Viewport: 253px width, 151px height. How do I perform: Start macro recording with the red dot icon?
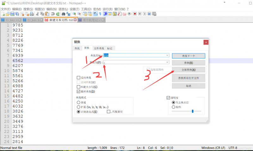(135, 14)
